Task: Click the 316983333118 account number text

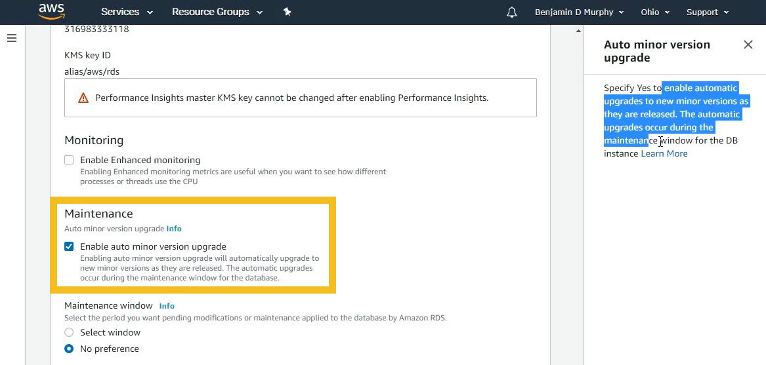Action: pyautogui.click(x=96, y=29)
